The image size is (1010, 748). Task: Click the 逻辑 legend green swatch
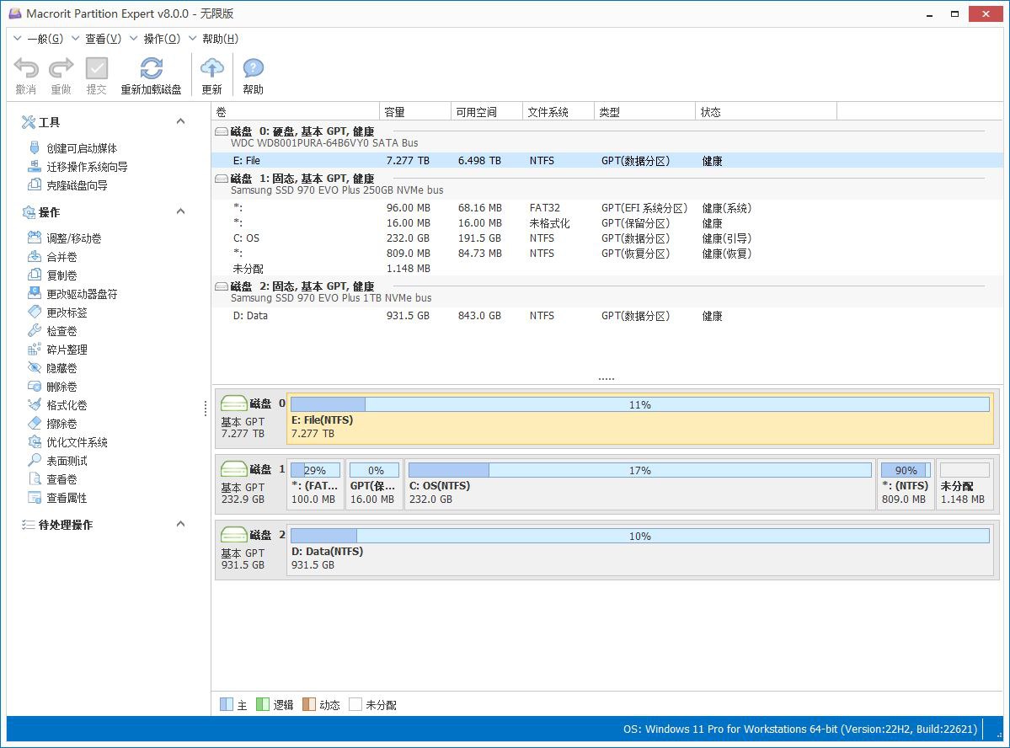tap(262, 704)
